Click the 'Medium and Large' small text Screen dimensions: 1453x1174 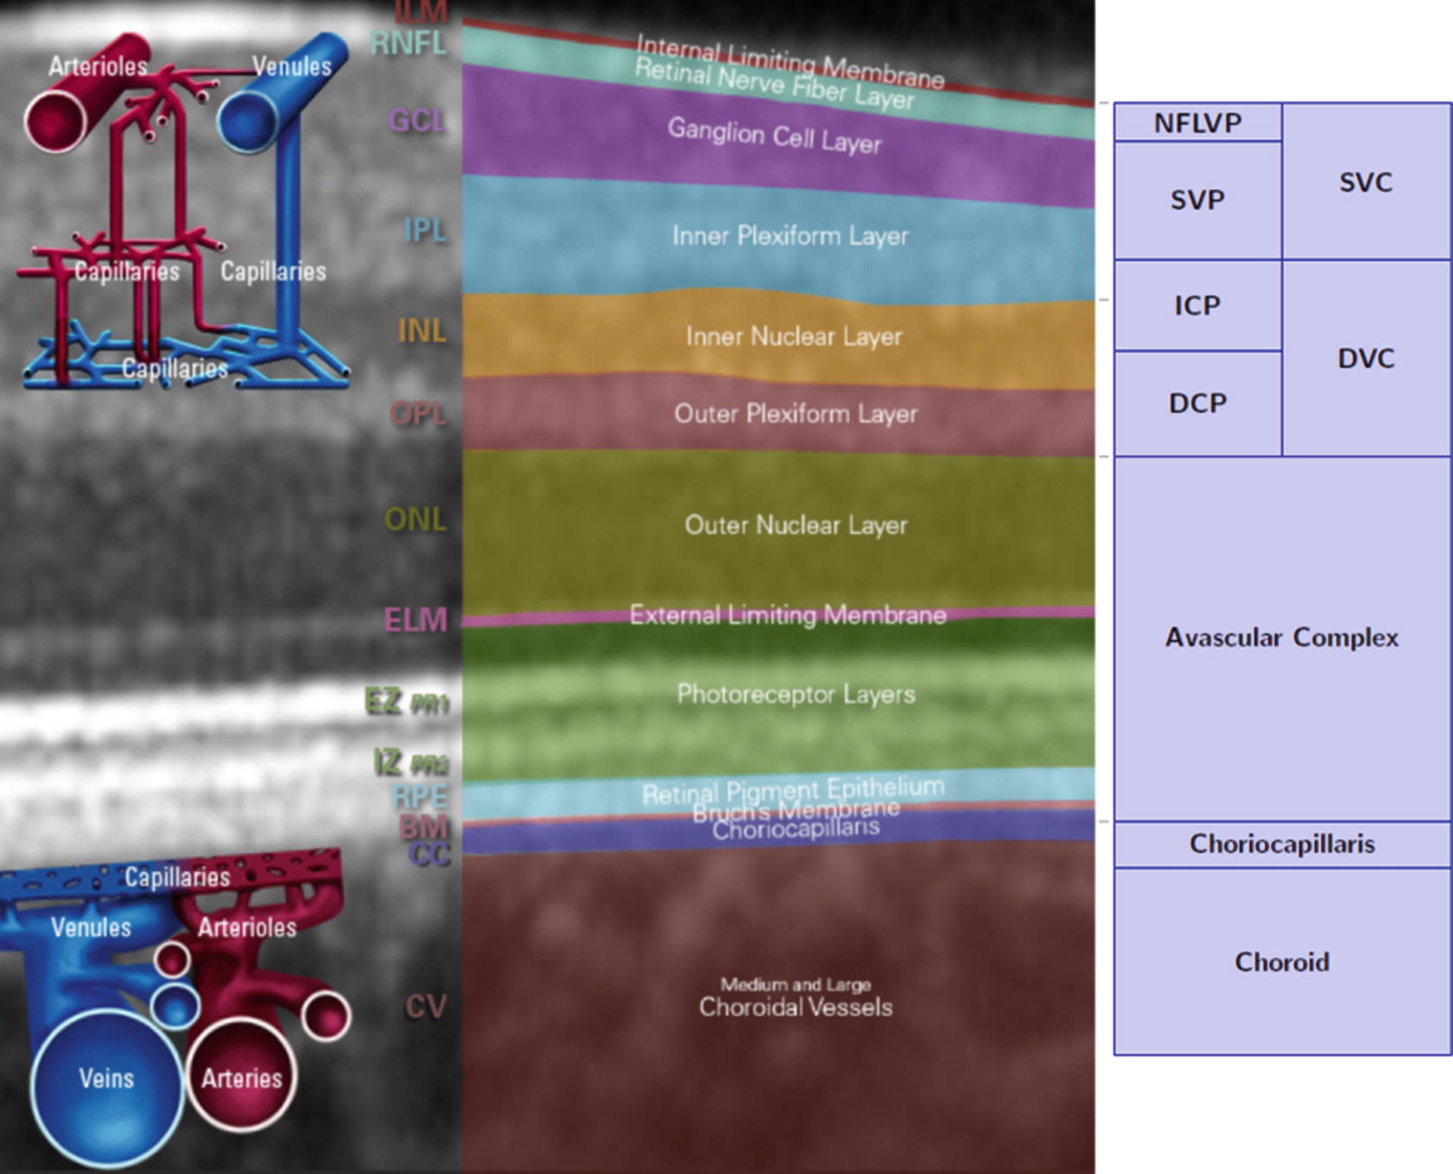795,985
